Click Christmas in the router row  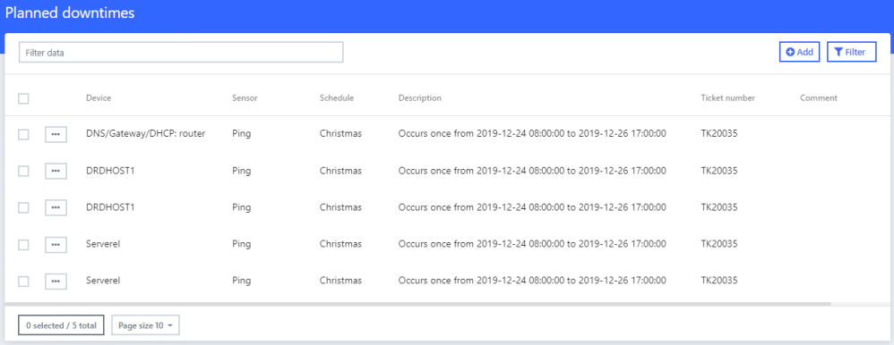(340, 134)
